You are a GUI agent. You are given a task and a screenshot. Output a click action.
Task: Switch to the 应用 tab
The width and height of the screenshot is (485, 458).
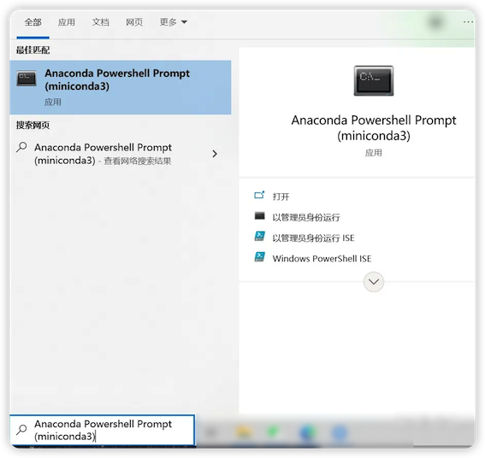click(x=67, y=22)
